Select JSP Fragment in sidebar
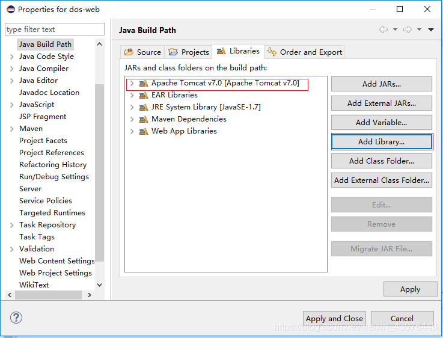Image resolution: width=443 pixels, height=338 pixels. [x=43, y=117]
